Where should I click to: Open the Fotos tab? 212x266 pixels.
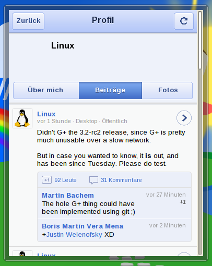167,90
